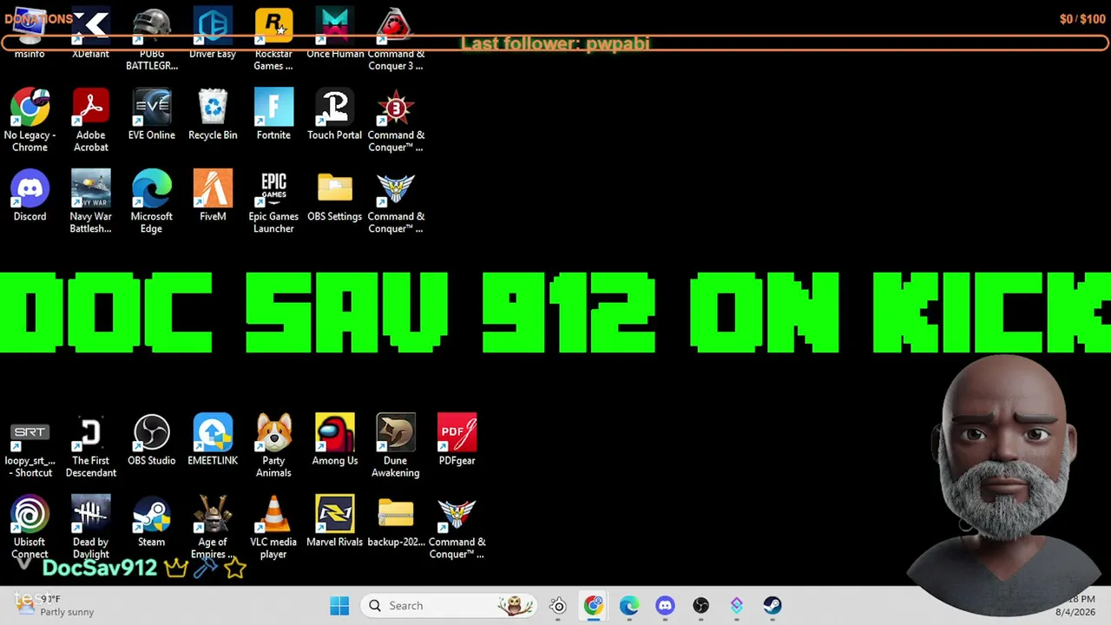Launch XDefiant from the desktop

point(90,35)
